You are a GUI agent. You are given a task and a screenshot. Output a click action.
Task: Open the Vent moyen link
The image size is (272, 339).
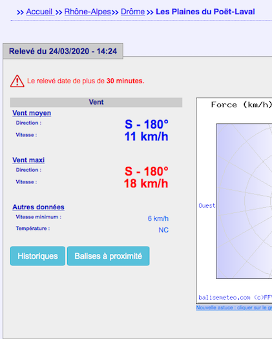point(32,113)
